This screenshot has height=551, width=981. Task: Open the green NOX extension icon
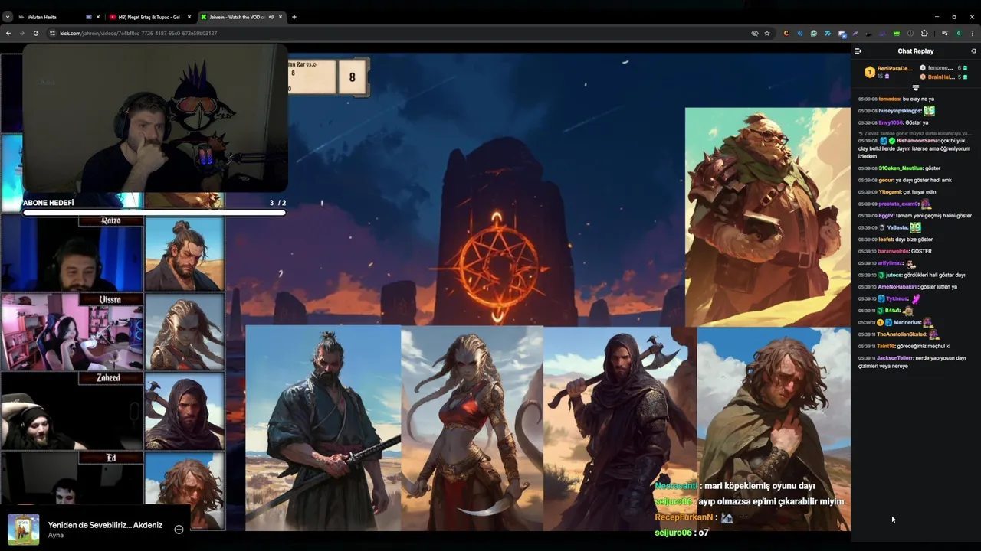click(896, 33)
